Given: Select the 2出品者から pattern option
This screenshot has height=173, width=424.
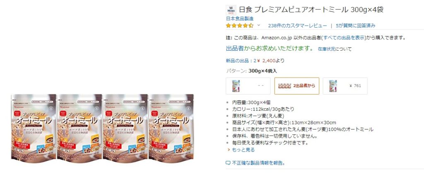Looking at the screenshot, I should point(296,86).
